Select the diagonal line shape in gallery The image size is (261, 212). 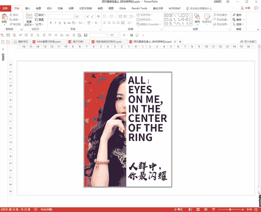pos(175,15)
